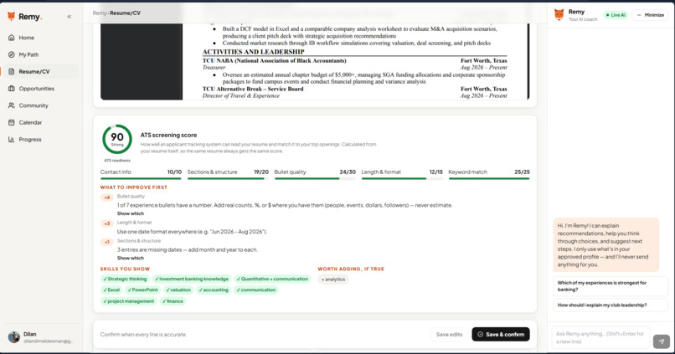Expand Show which under sections & structure
Viewport: 675px width, 354px height.
131,258
